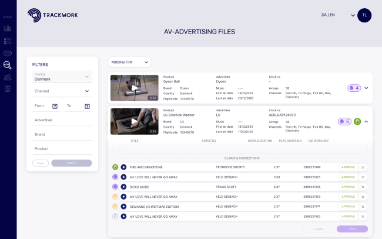Click green status icon beside Fire and Brimstone
Image resolution: width=382 pixels, height=239 pixels.
pos(115,167)
